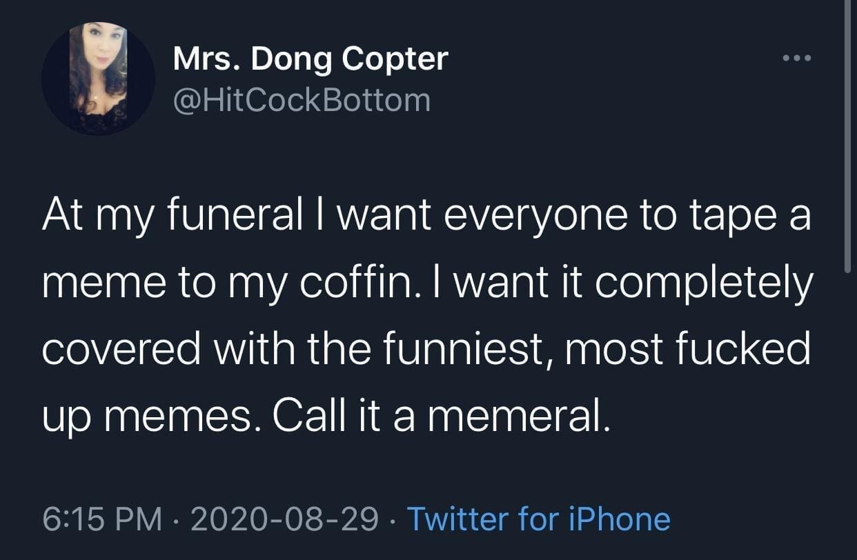Open the Mrs. Dong Copter profile name
This screenshot has width=857, height=560.
coord(310,59)
